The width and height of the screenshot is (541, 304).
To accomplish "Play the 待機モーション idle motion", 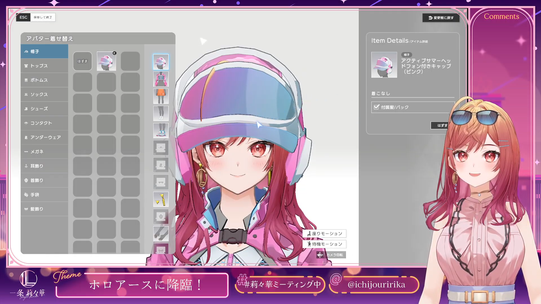I will [x=324, y=244].
